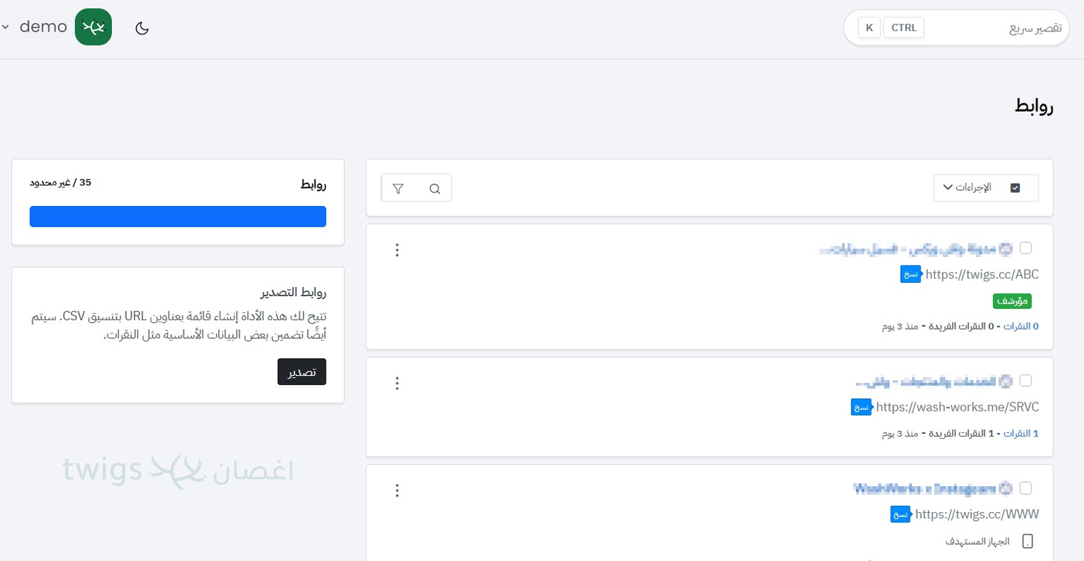Open three-dot menu for twigs.cc/ABC link
The height and width of the screenshot is (561, 1084).
pyautogui.click(x=397, y=250)
